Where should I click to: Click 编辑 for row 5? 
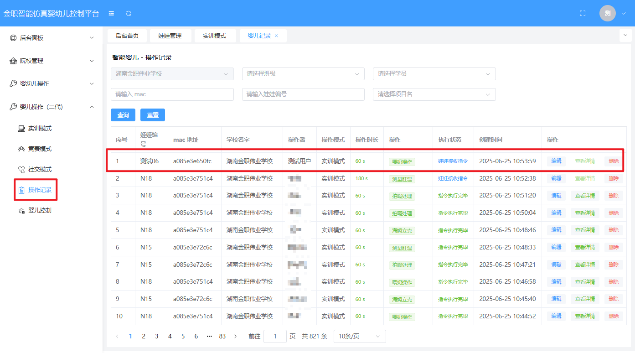tap(556, 230)
